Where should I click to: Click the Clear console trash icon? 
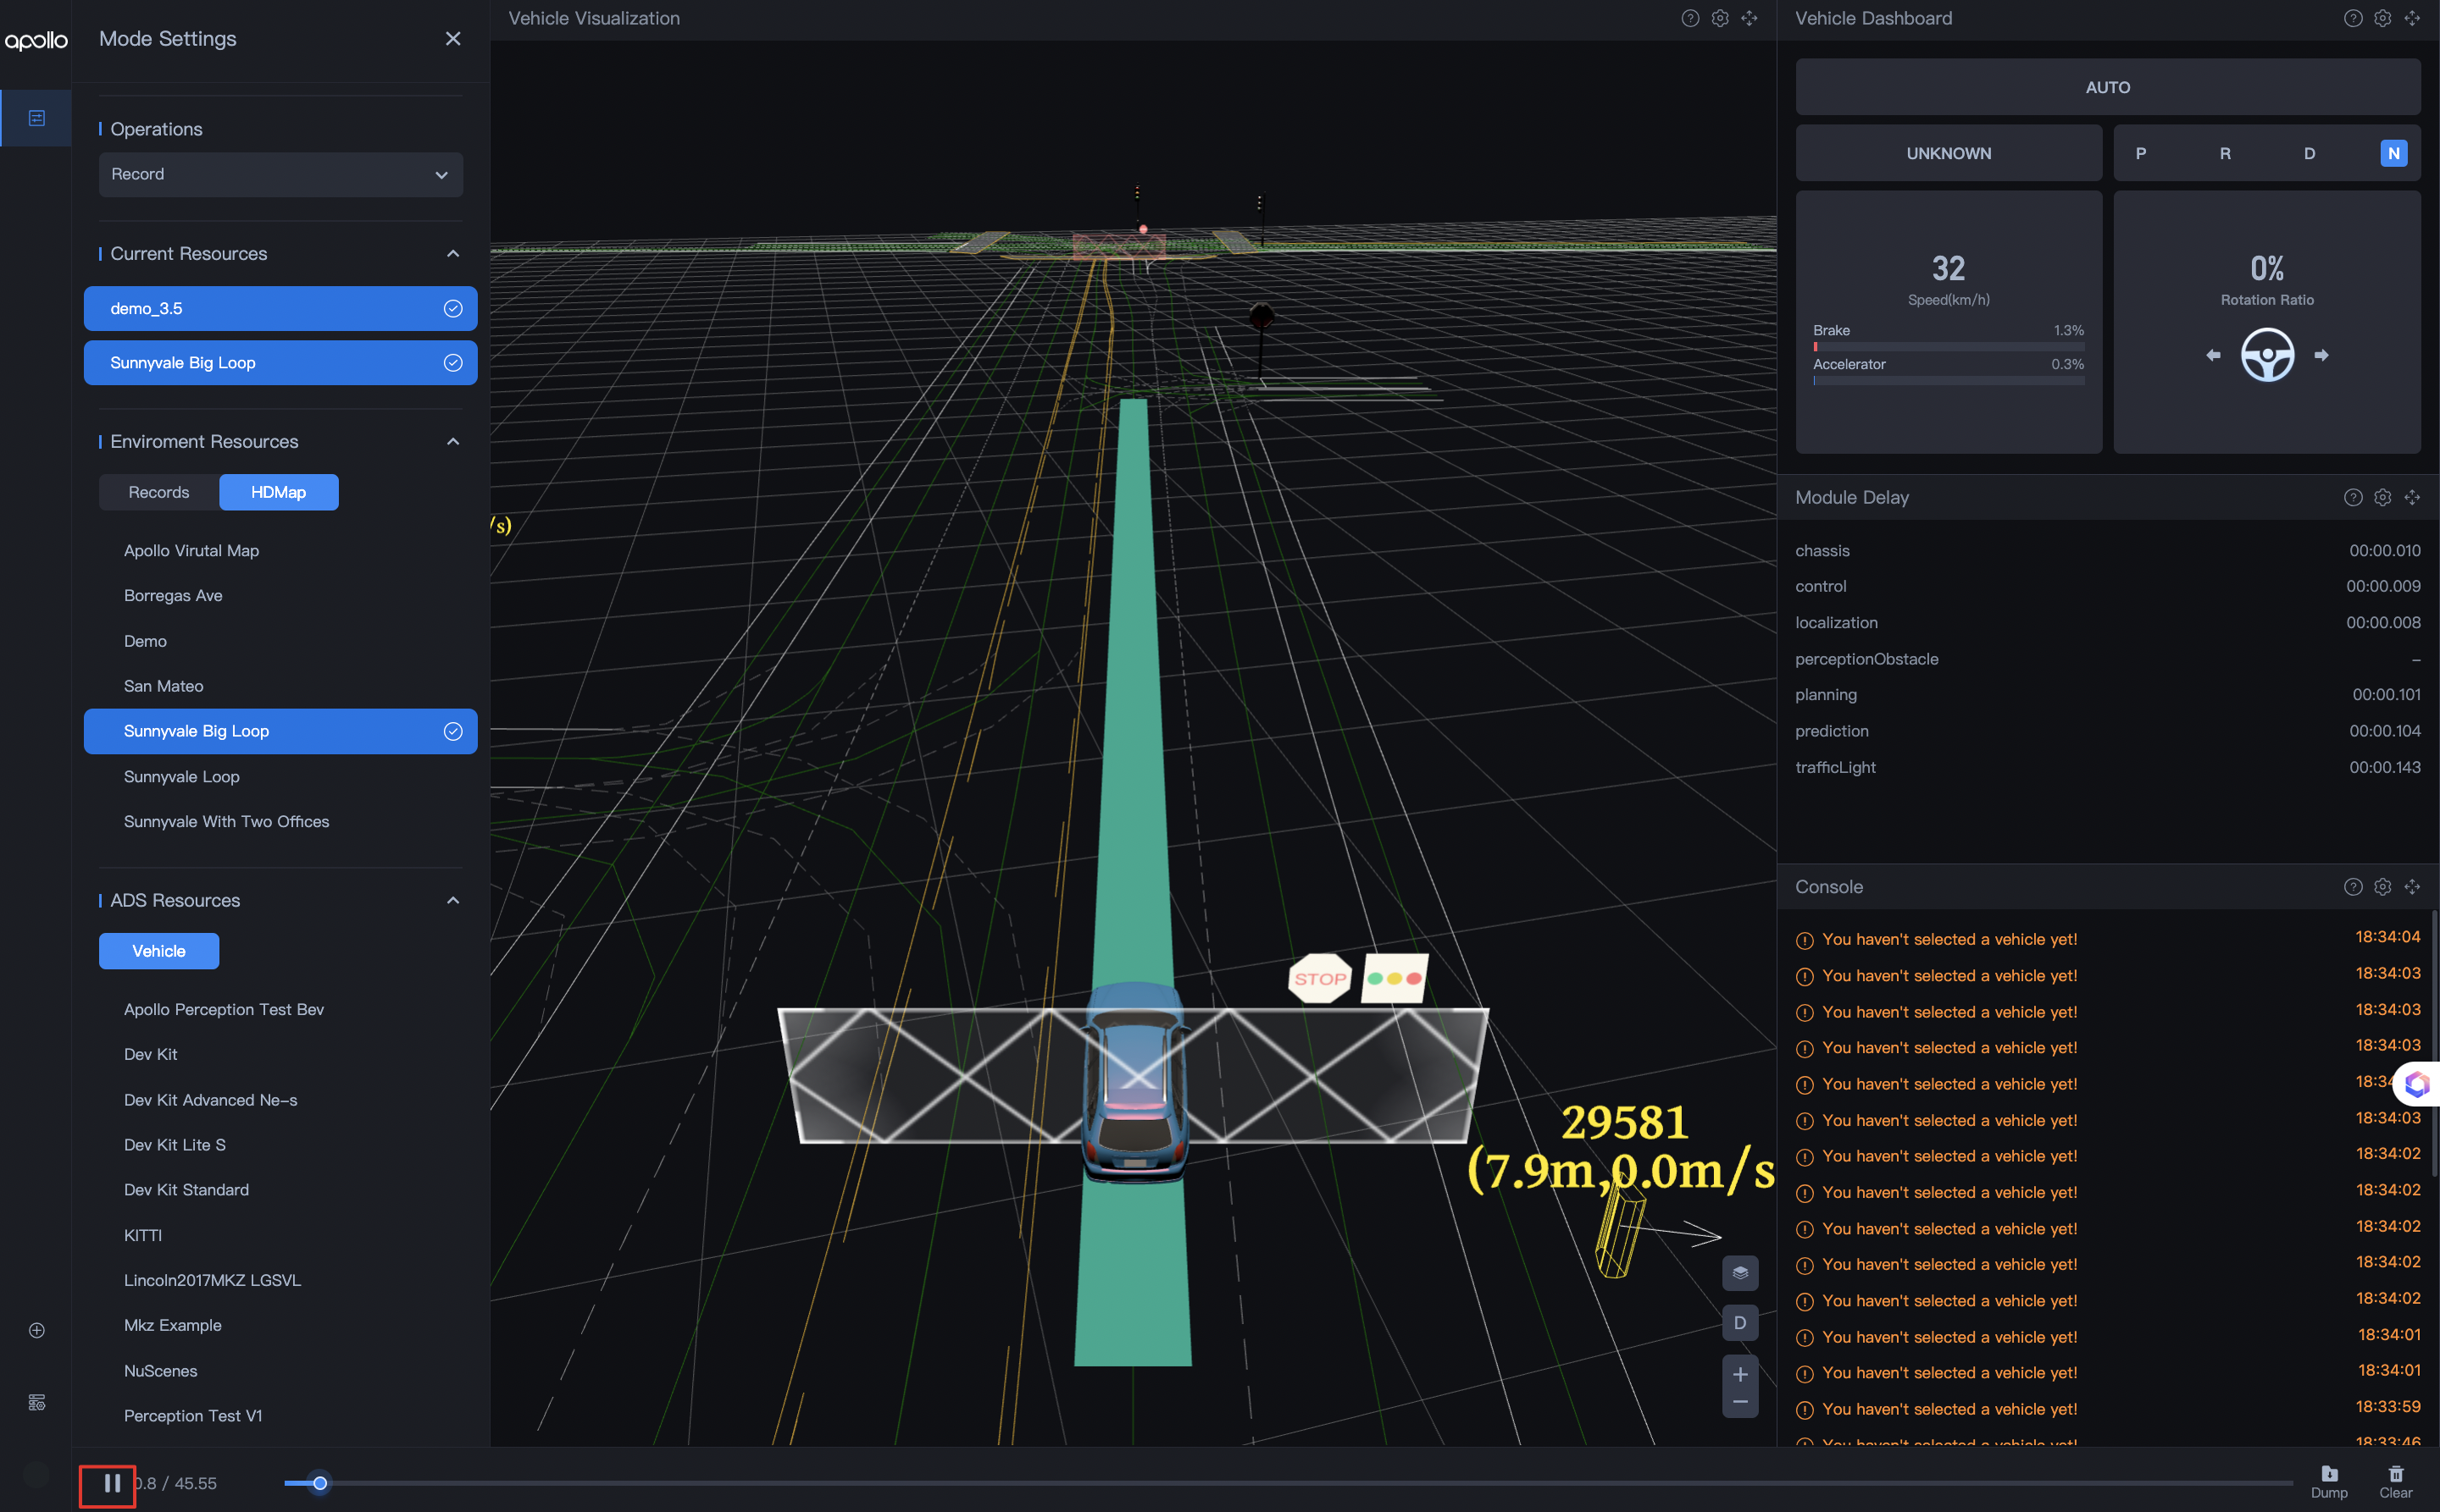click(x=2395, y=1475)
